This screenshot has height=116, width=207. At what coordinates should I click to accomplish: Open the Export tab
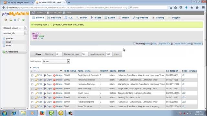pos(110,18)
